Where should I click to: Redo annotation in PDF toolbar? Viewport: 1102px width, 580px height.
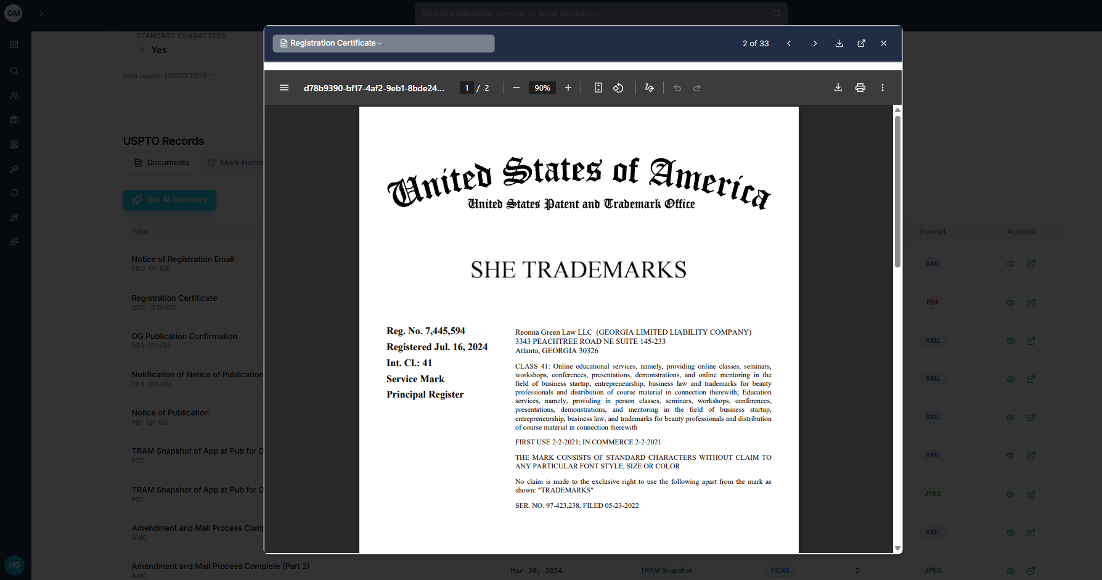click(x=697, y=88)
